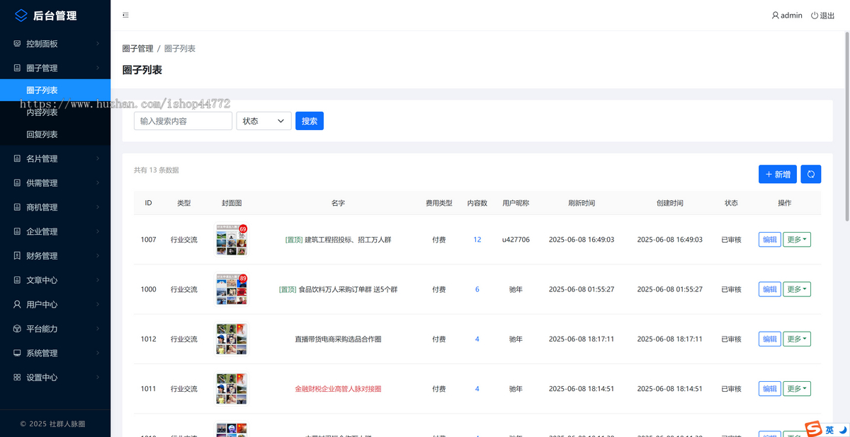
Task: Click the 设置中心 grid icon
Action: [x=17, y=378]
